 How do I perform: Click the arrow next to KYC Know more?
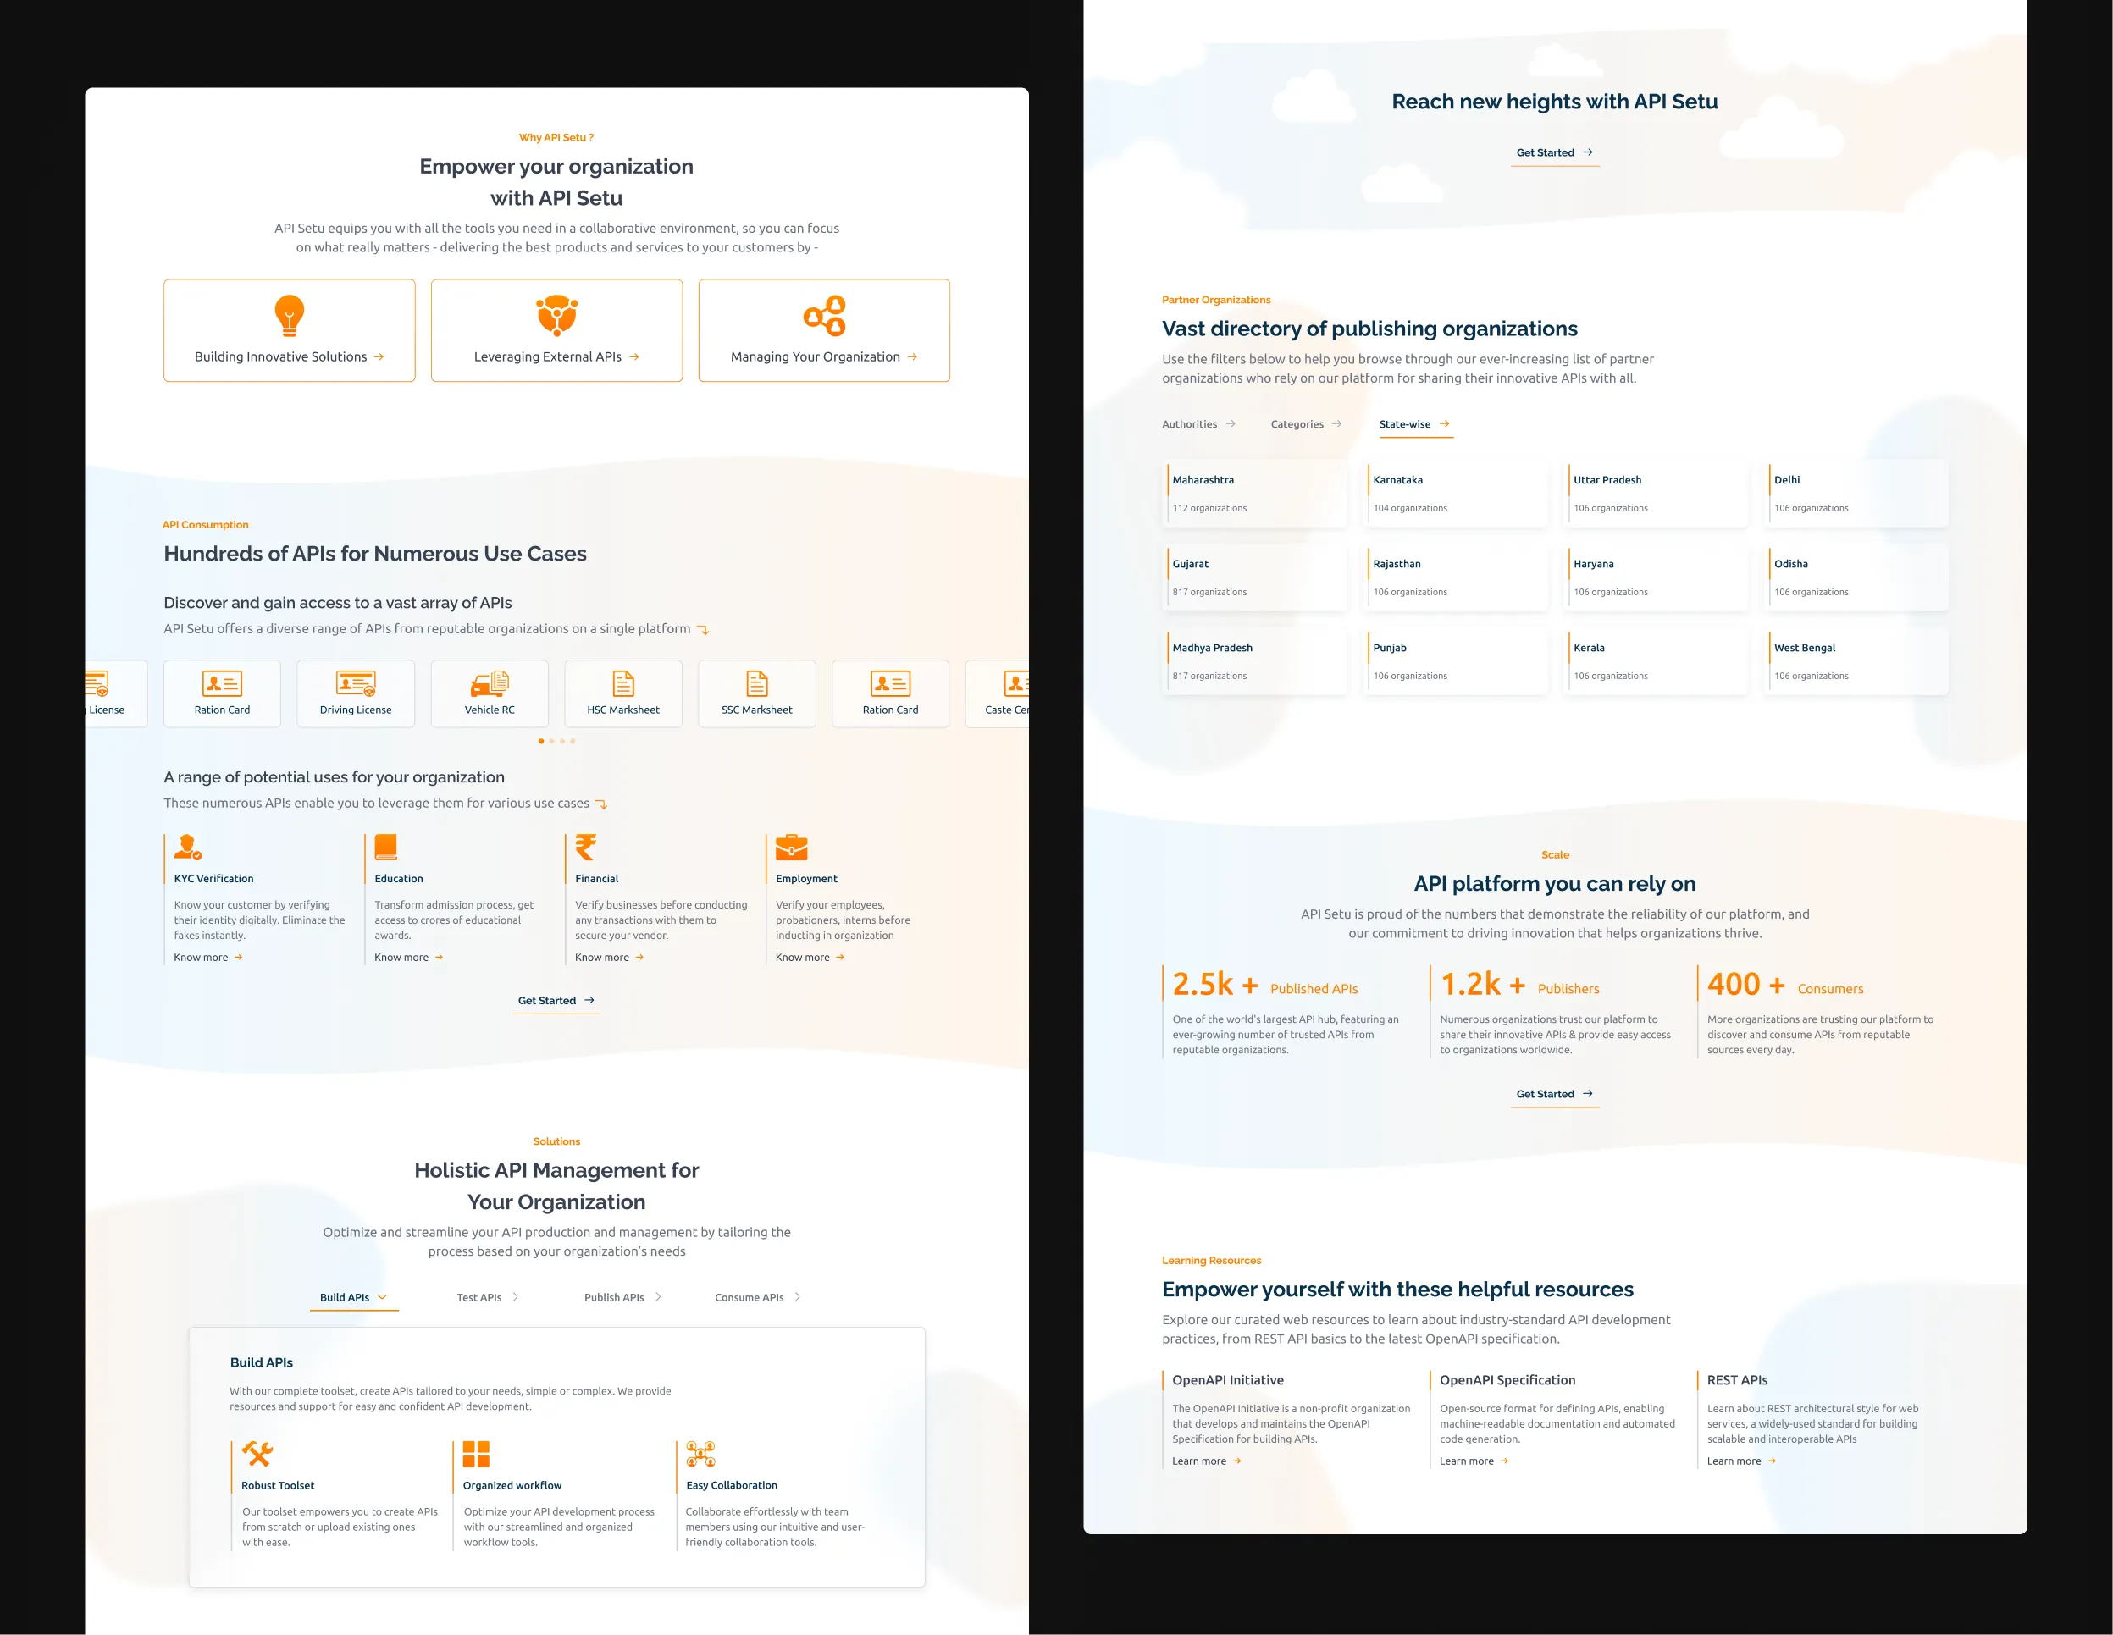click(x=239, y=958)
